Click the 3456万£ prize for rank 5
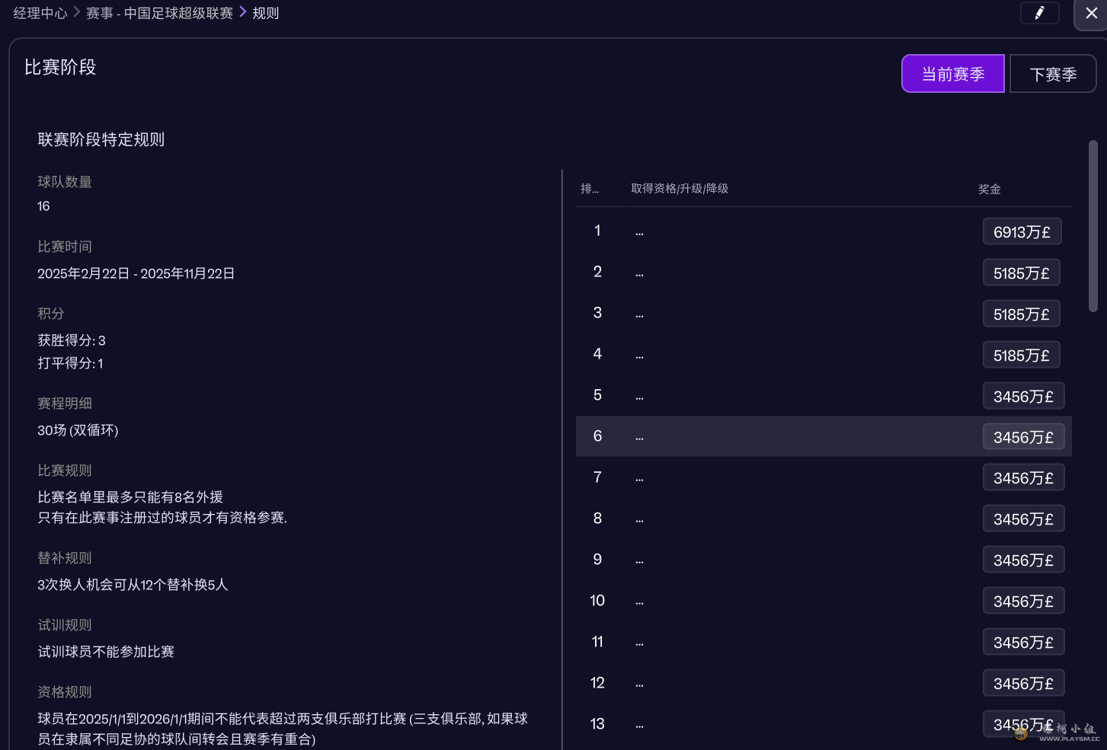This screenshot has height=750, width=1107. (1022, 397)
